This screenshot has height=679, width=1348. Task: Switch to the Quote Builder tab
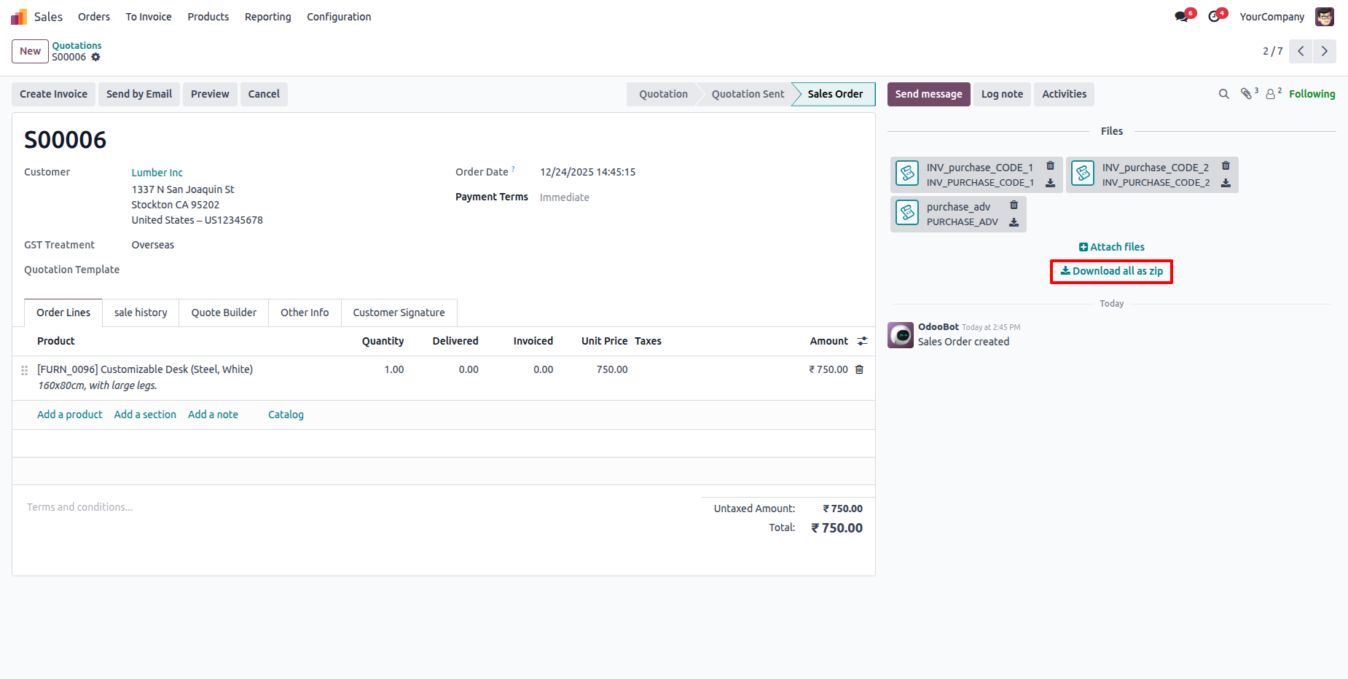224,313
